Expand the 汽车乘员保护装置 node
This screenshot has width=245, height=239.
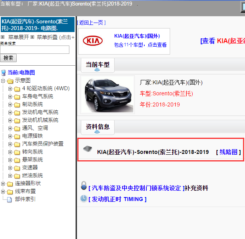(x=10, y=144)
